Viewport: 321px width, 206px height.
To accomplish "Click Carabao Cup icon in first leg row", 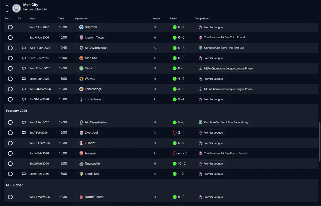I will 200,48.
